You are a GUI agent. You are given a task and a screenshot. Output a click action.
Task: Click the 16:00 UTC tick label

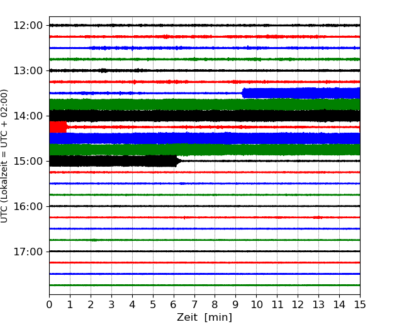[28, 206]
